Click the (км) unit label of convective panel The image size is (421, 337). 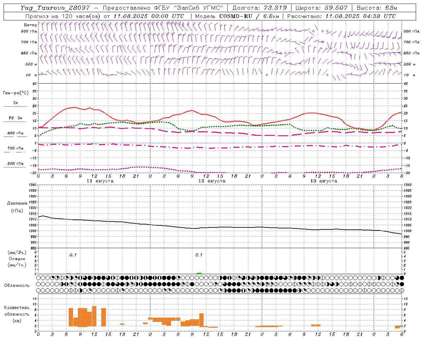tap(17, 321)
